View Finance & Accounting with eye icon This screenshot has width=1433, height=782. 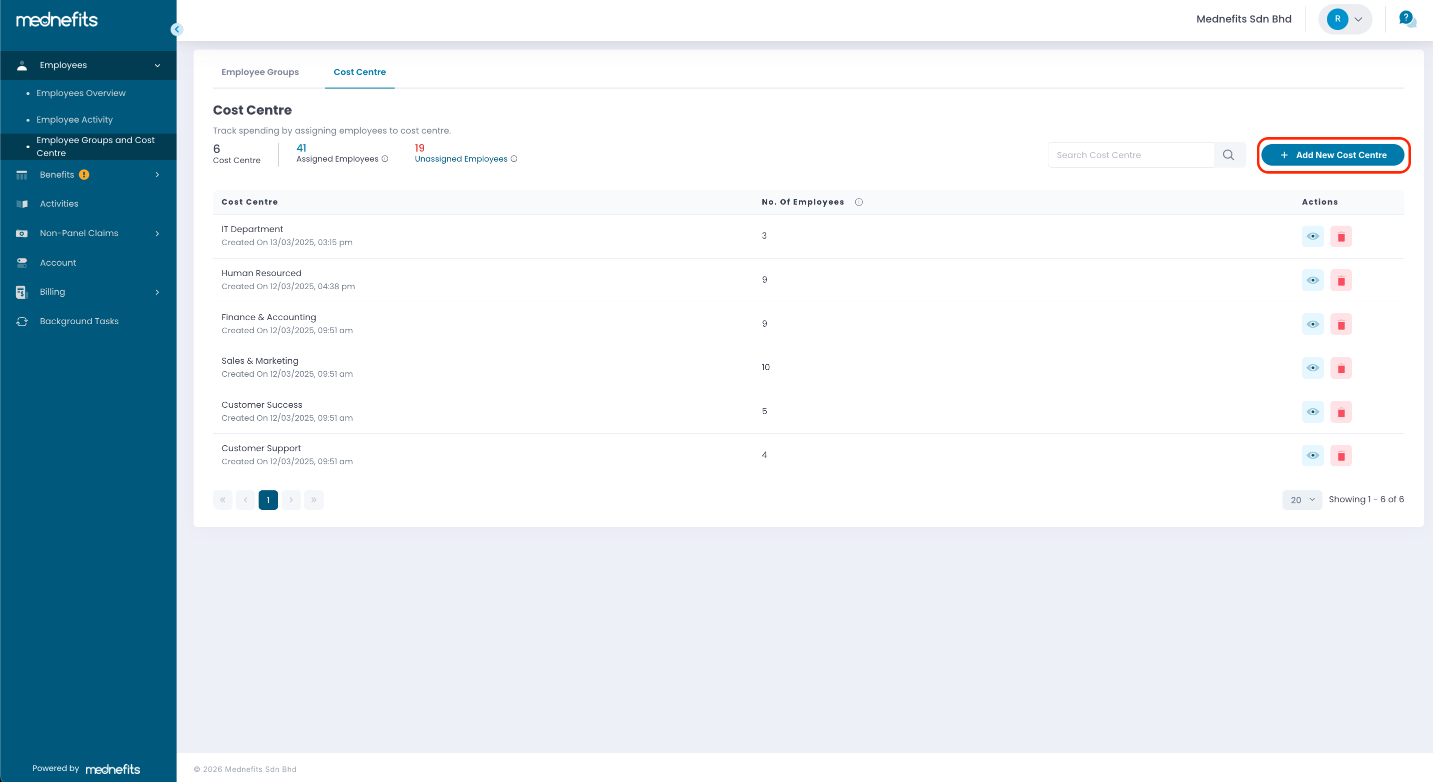[x=1312, y=324]
